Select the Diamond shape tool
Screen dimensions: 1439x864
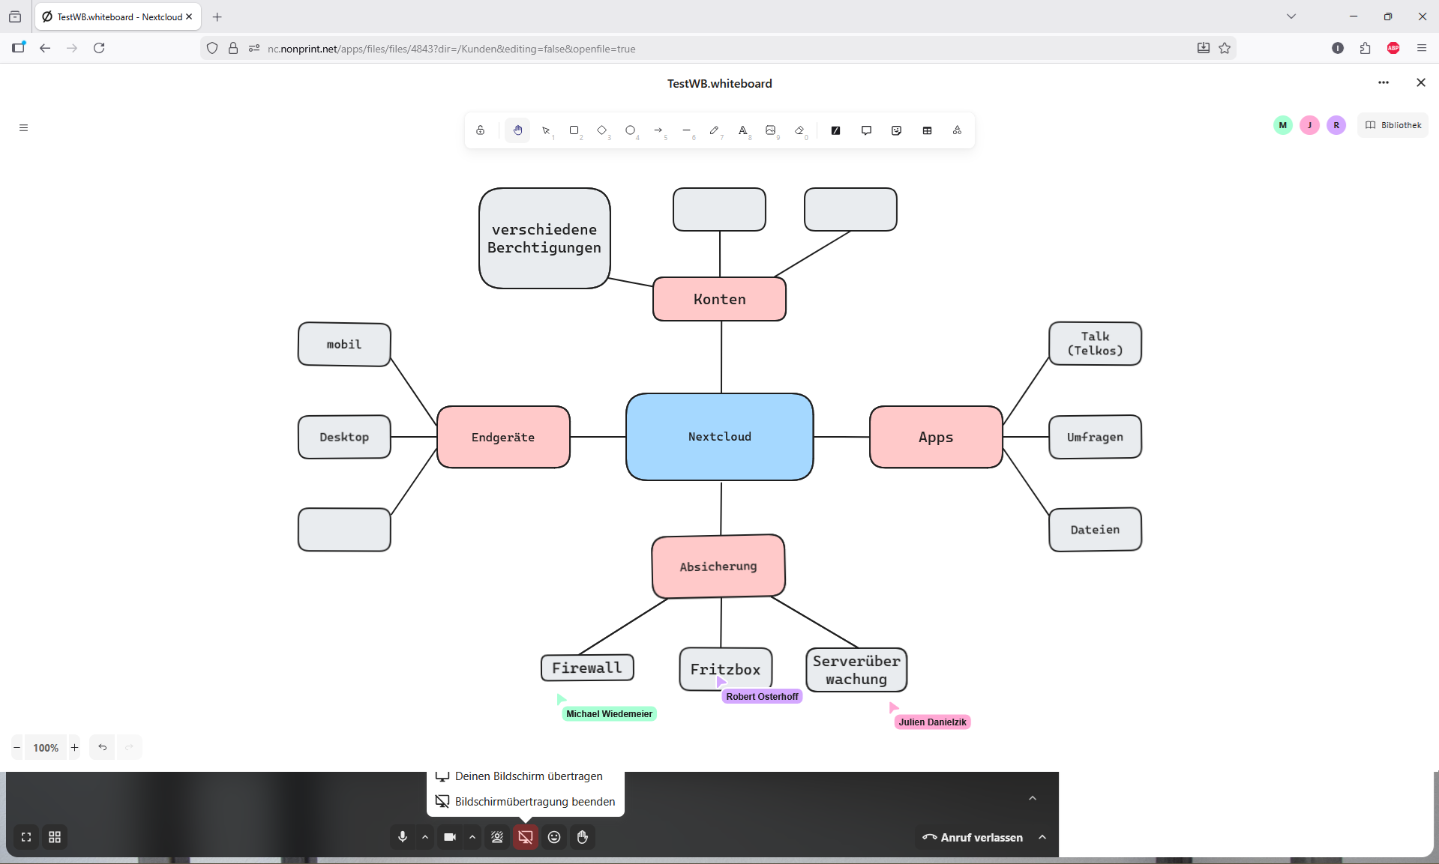(601, 130)
